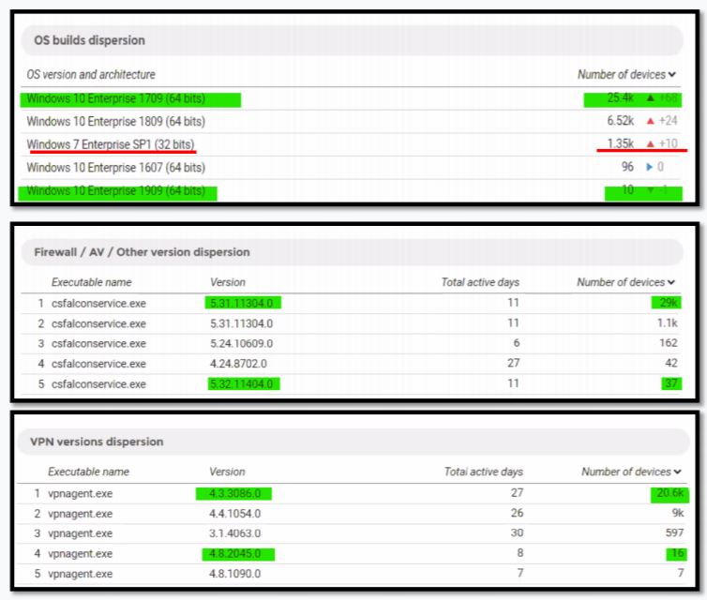Click Total active days header in Firewall table
Image resolution: width=707 pixels, height=600 pixels.
480,282
